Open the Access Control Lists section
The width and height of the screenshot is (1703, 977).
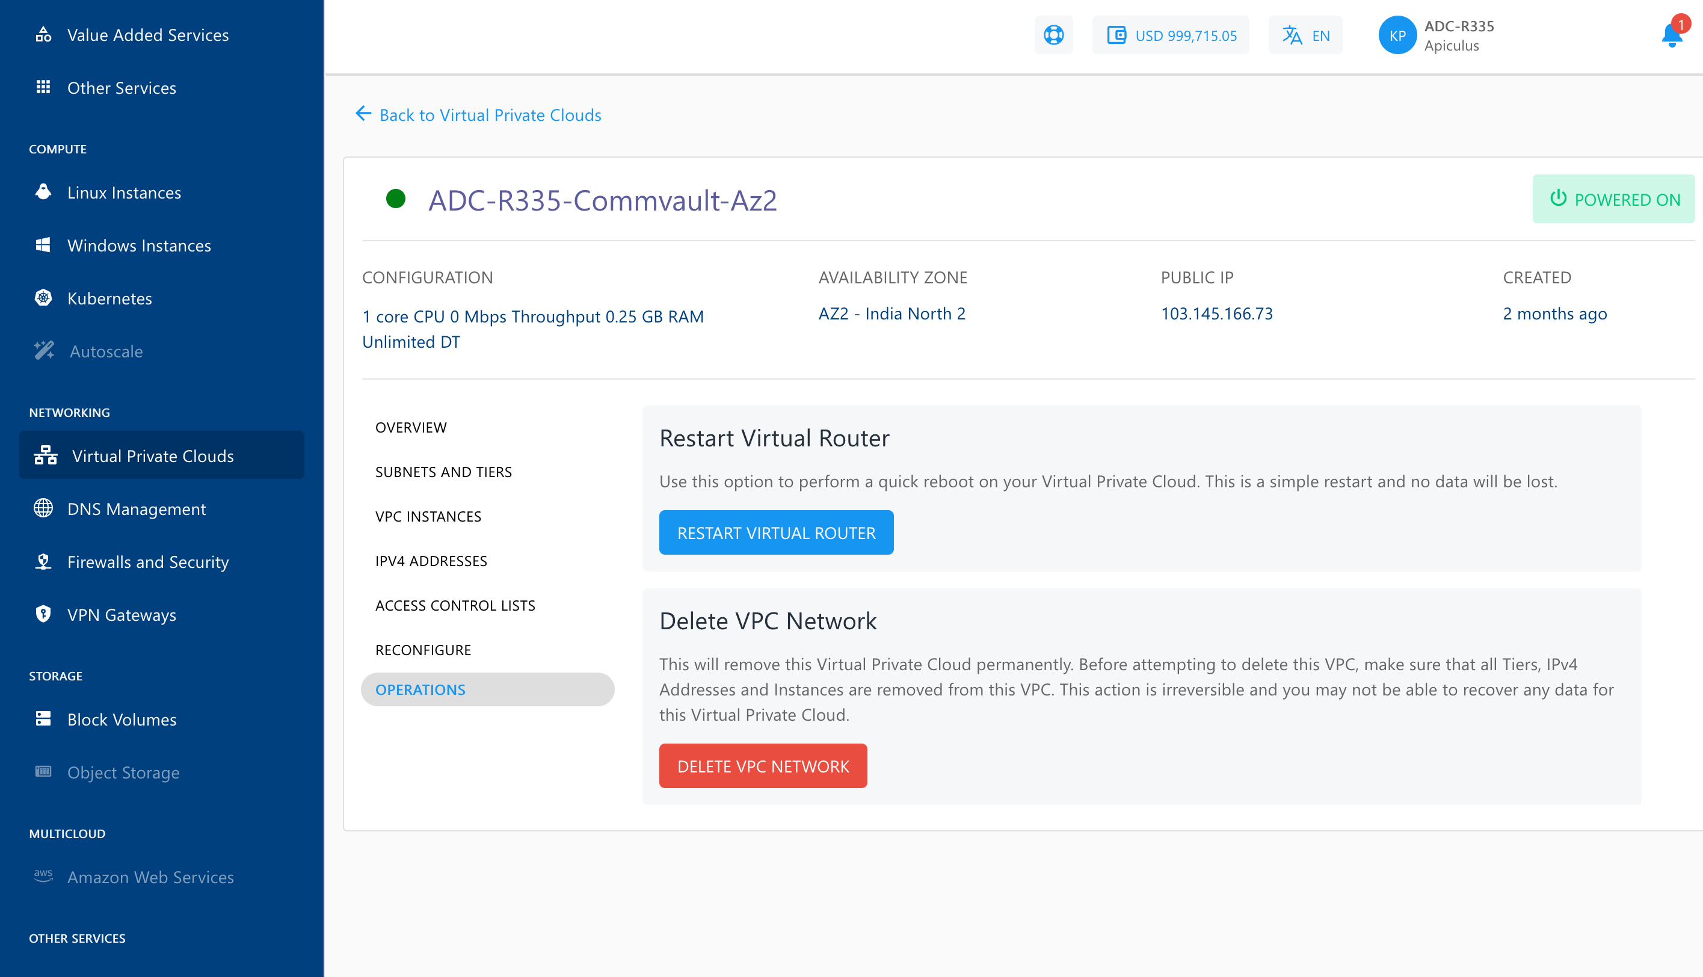(455, 605)
